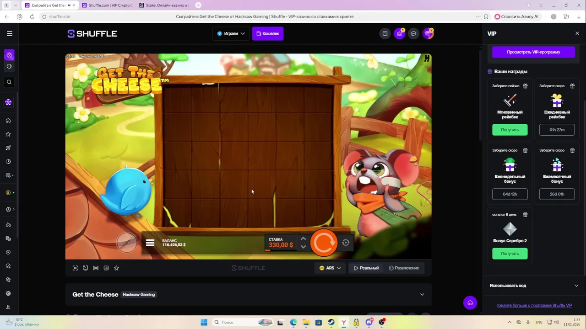Image resolution: width=586 pixels, height=329 pixels.
Task: Spin the orange spin button in the game
Action: click(x=324, y=243)
